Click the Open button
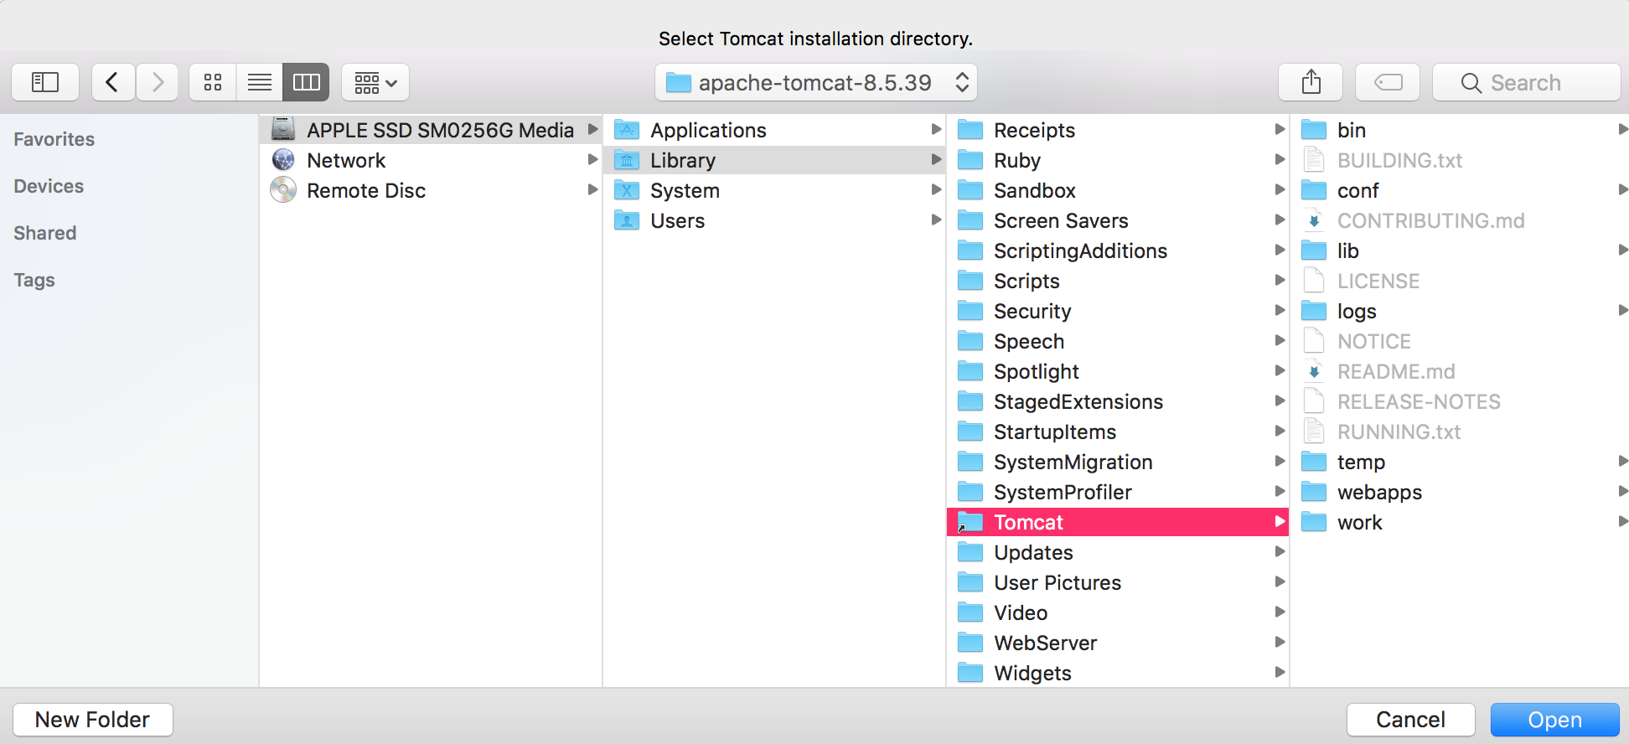 1555,720
